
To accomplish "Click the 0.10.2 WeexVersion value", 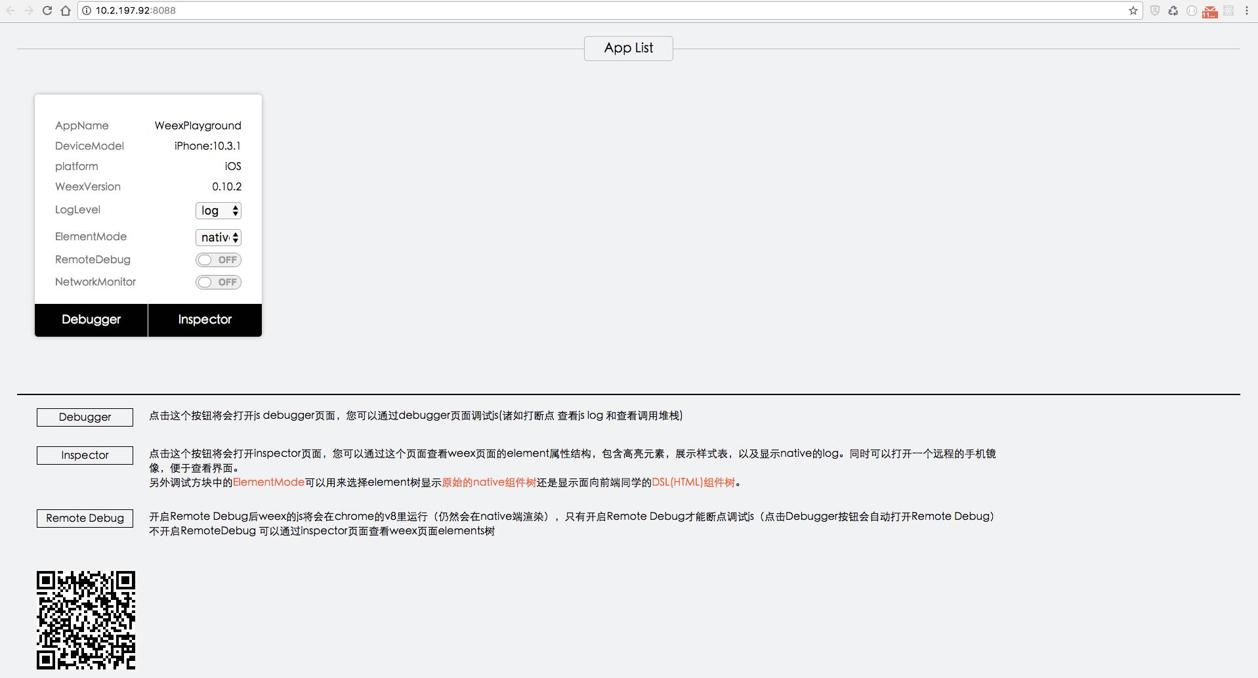I will point(226,186).
